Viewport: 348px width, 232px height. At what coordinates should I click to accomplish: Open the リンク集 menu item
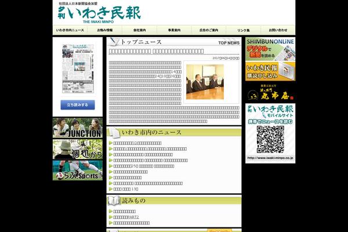pyautogui.click(x=244, y=30)
